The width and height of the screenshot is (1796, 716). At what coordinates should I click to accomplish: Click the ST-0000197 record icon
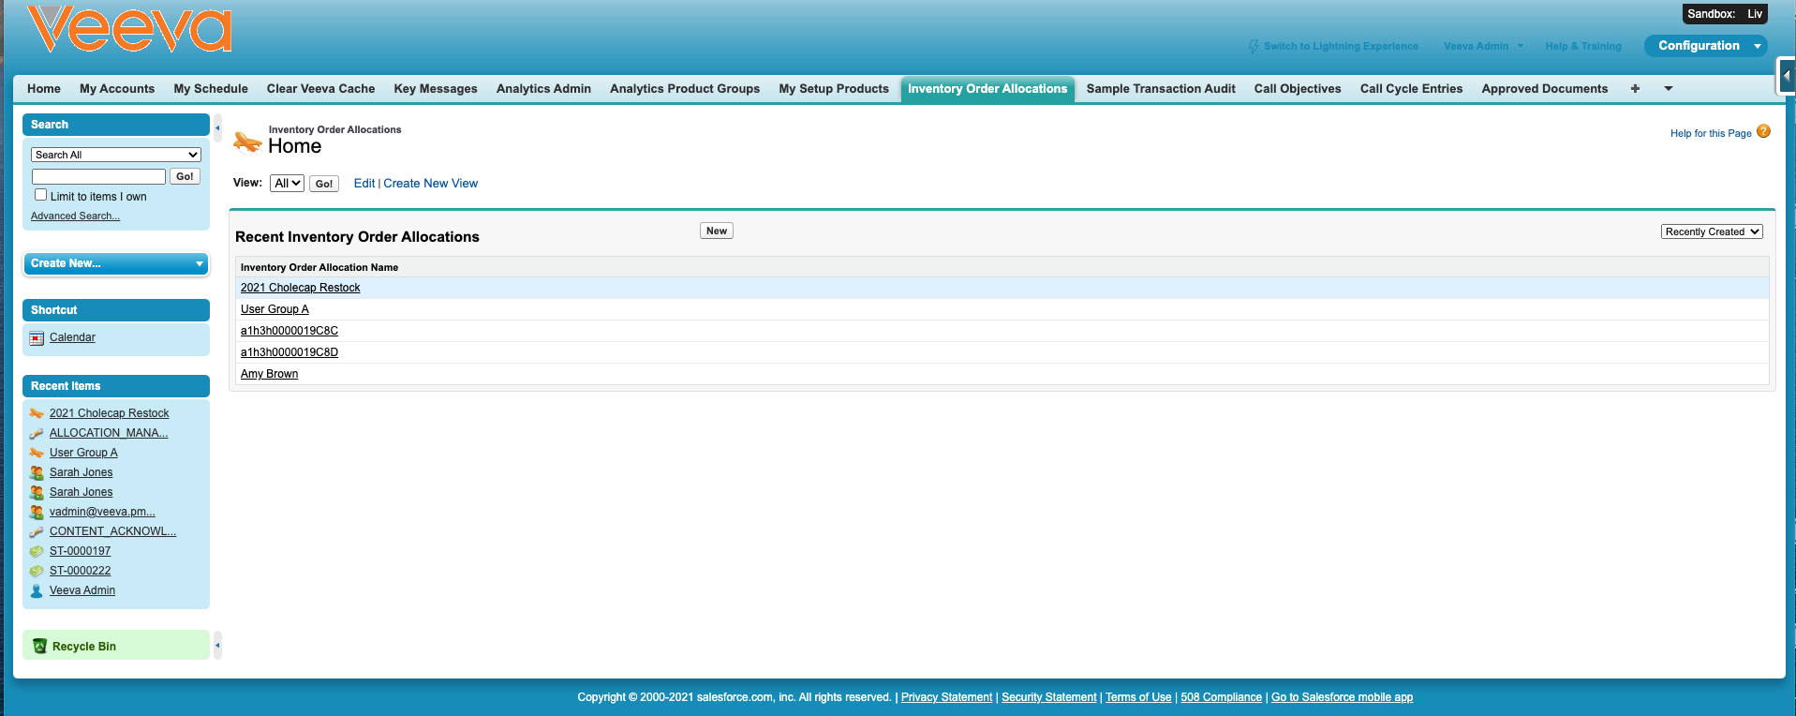click(x=37, y=552)
